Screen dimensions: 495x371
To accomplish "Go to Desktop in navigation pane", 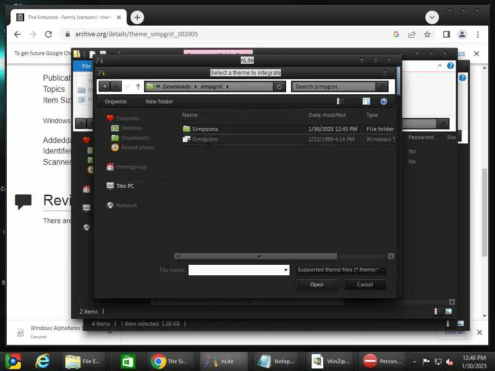I will pos(131,128).
